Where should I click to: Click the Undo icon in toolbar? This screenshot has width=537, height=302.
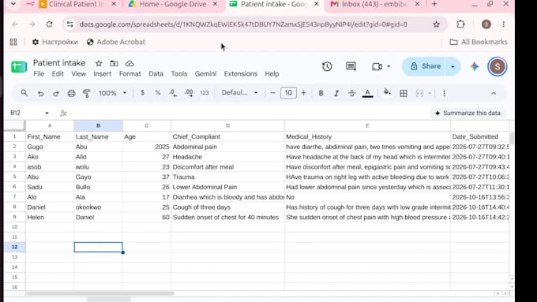click(41, 93)
